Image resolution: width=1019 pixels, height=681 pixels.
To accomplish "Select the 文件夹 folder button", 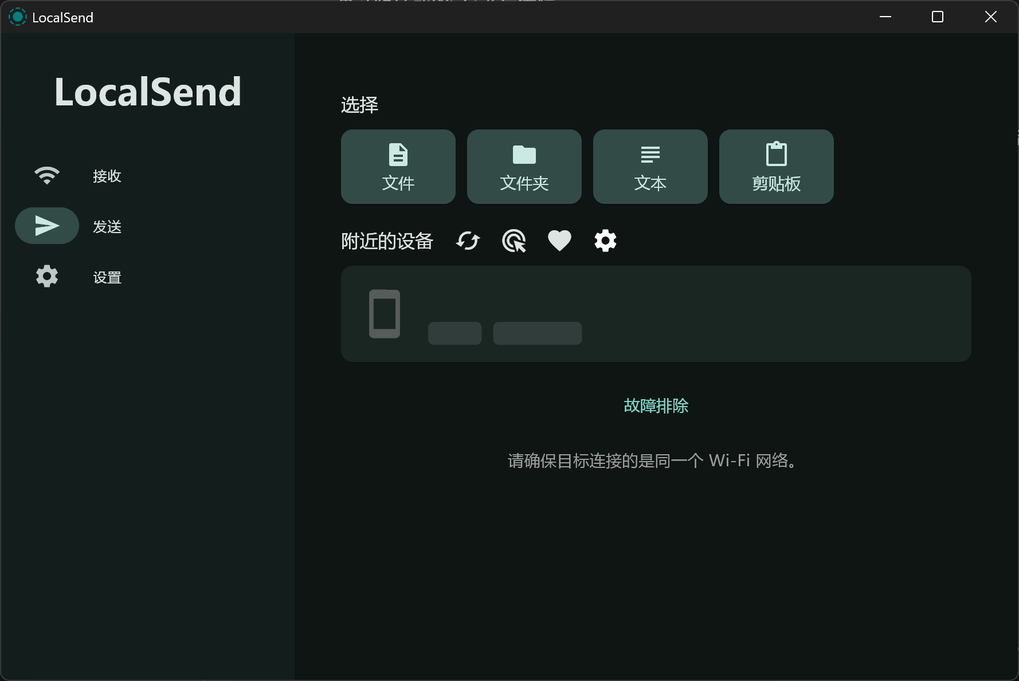I will click(x=524, y=167).
